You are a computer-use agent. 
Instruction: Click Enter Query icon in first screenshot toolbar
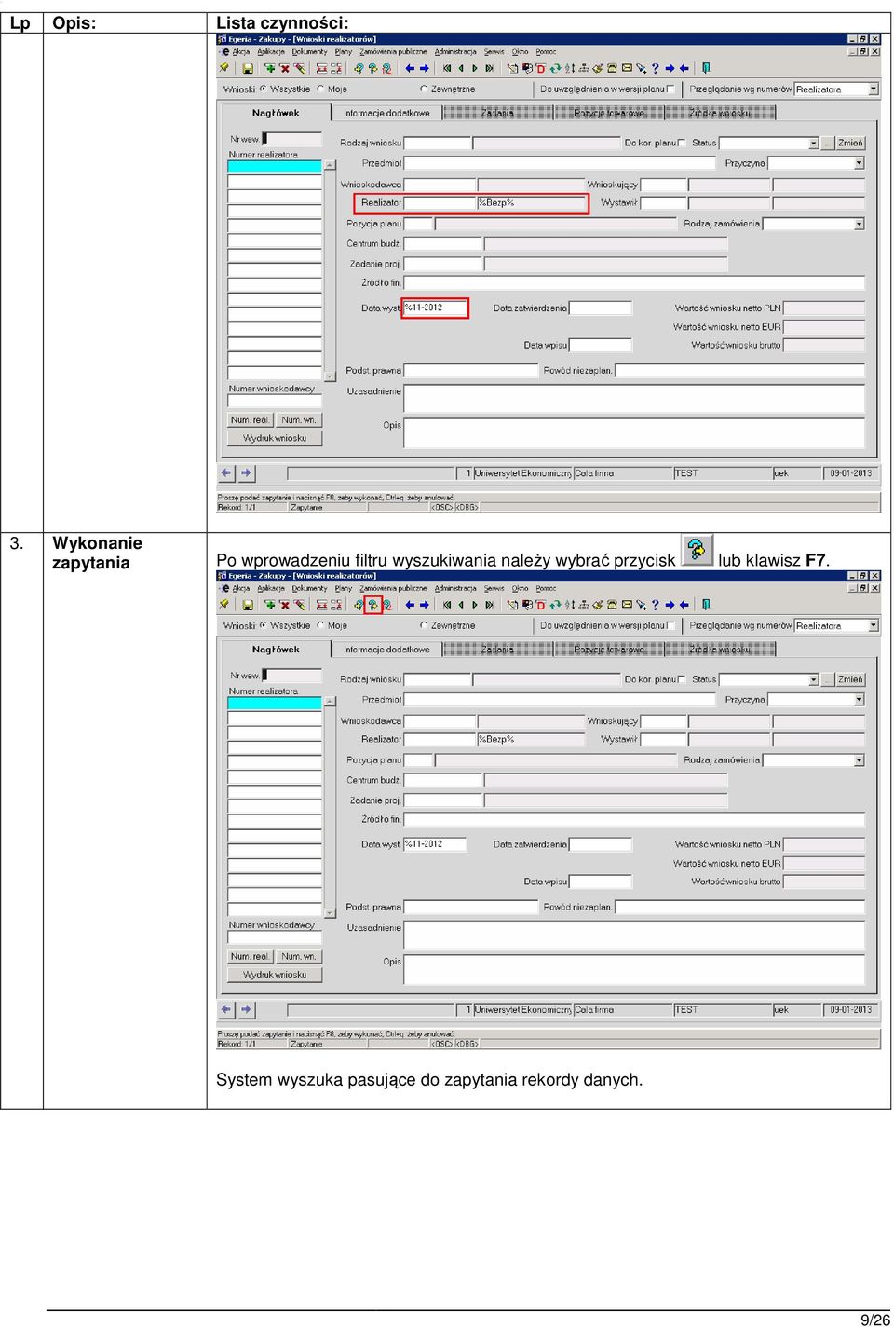tap(359, 68)
